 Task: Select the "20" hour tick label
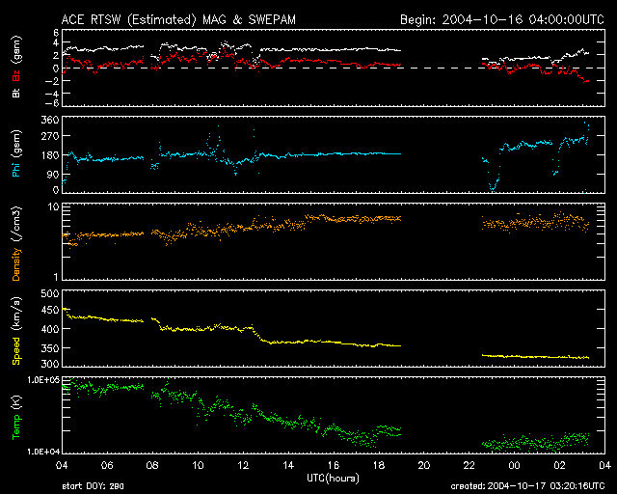(424, 465)
